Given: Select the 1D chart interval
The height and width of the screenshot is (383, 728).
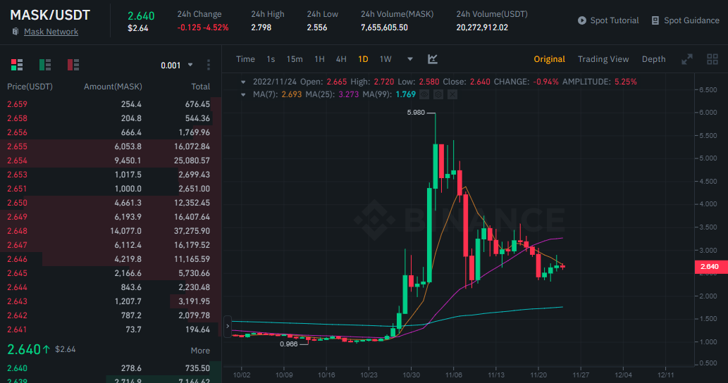Looking at the screenshot, I should click(363, 59).
